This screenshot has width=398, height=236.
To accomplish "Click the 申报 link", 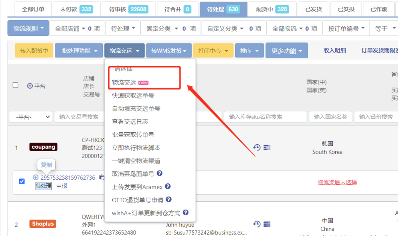I will tap(62, 186).
